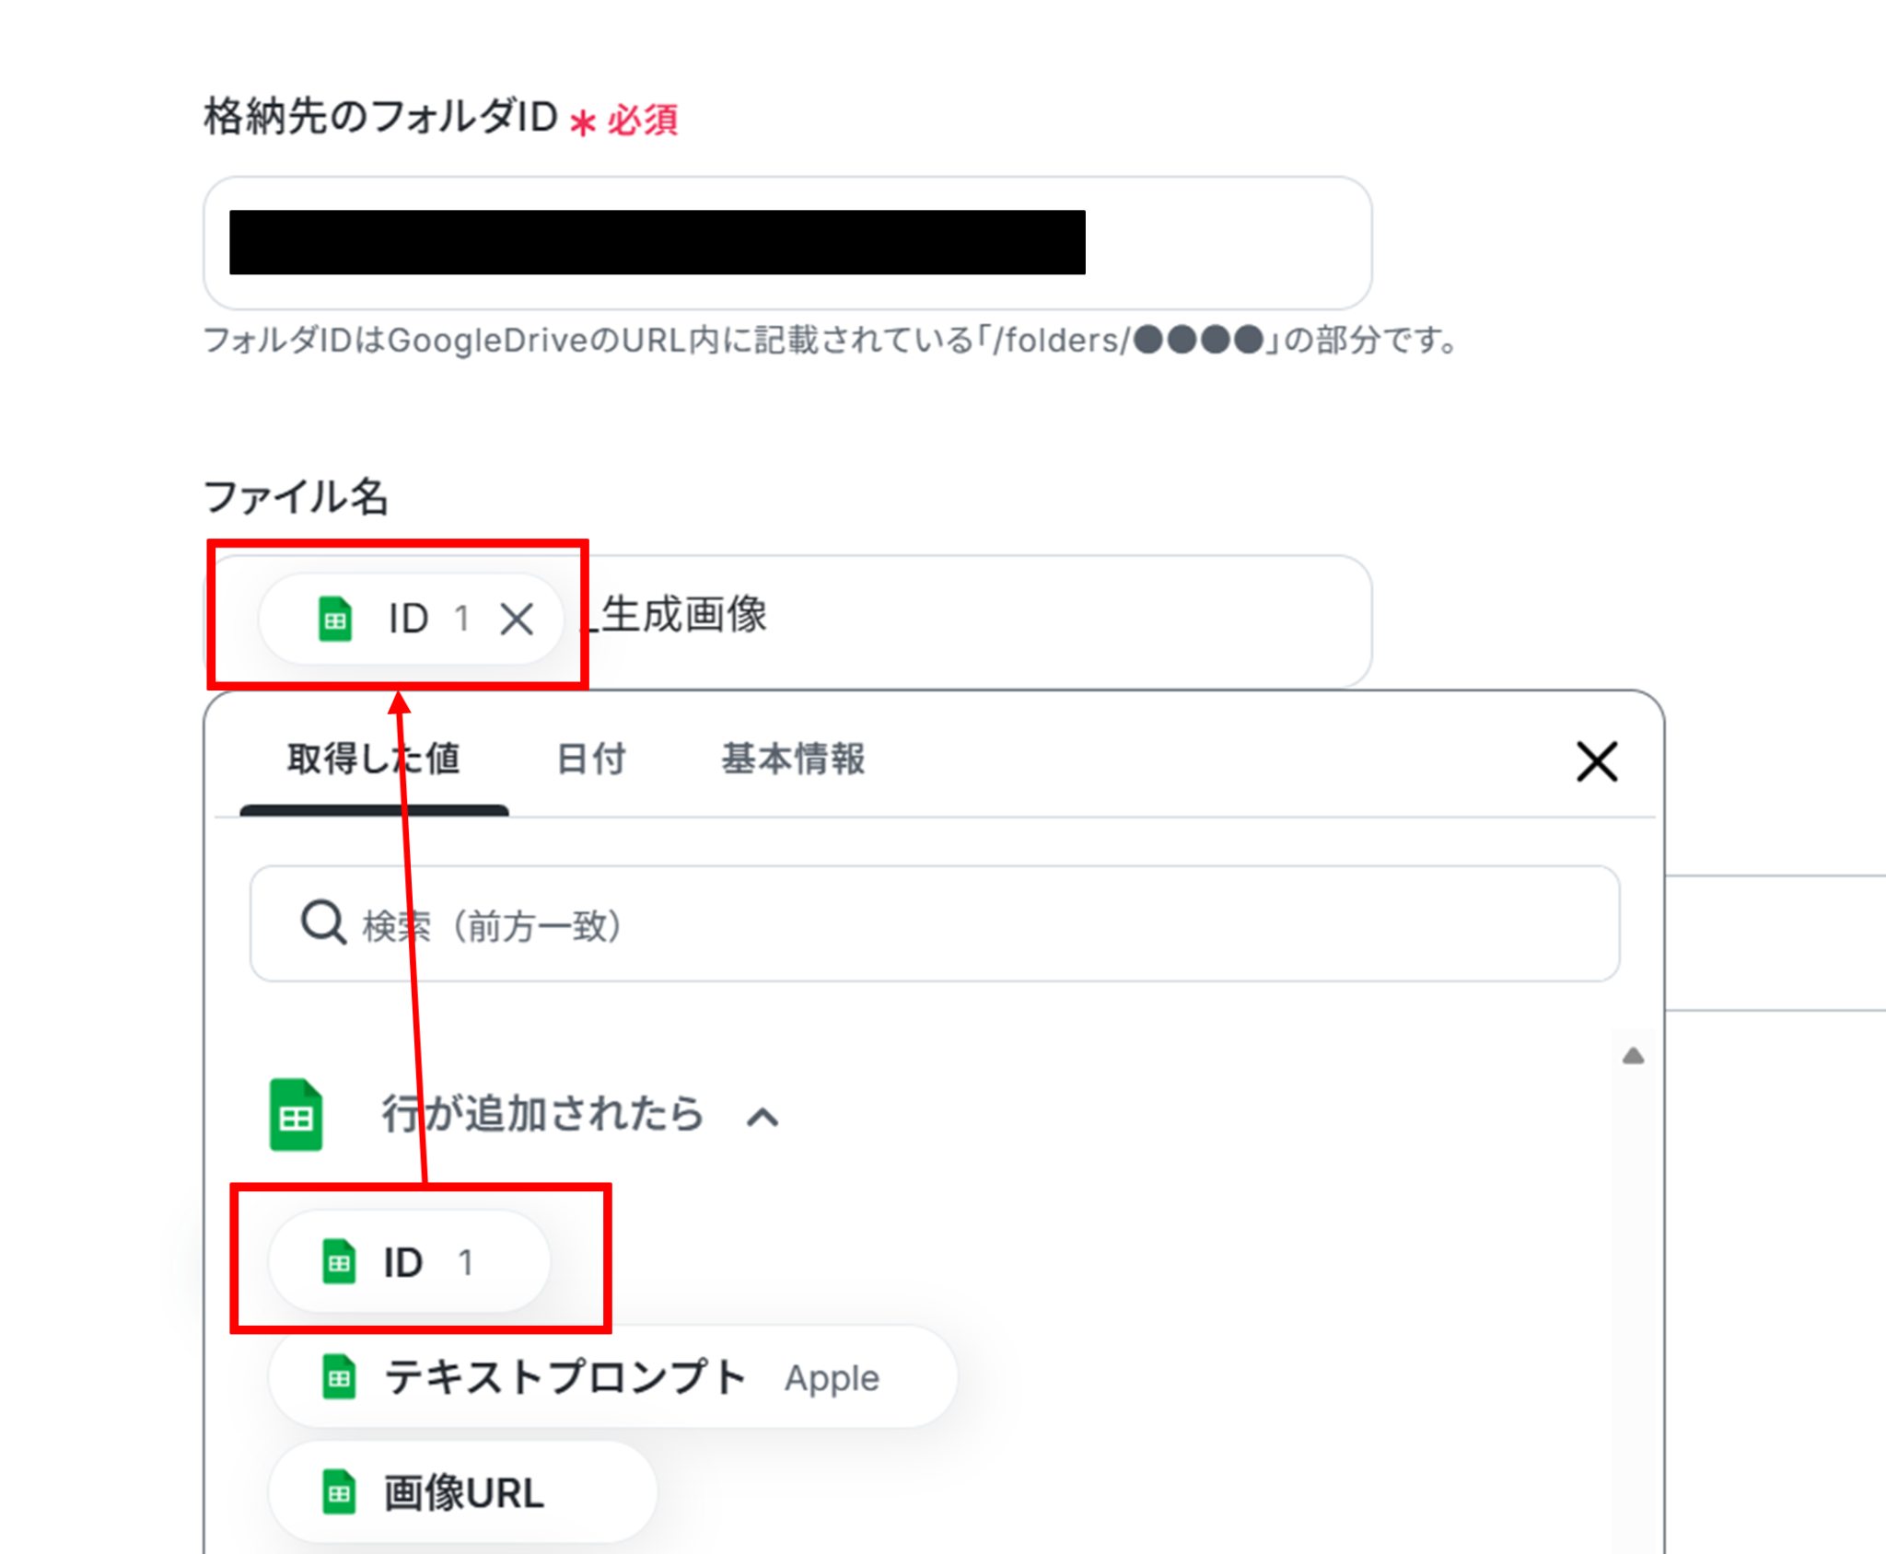Screen dimensions: 1886x1554
Task: Click the scrollbar up arrow
Action: point(1633,1056)
